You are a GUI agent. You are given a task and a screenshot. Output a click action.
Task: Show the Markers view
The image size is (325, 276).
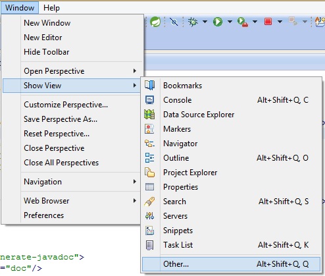point(231,129)
